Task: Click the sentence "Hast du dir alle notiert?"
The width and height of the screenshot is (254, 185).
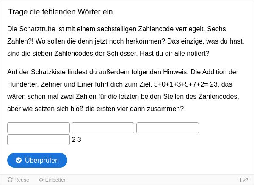Action: pyautogui.click(x=174, y=53)
